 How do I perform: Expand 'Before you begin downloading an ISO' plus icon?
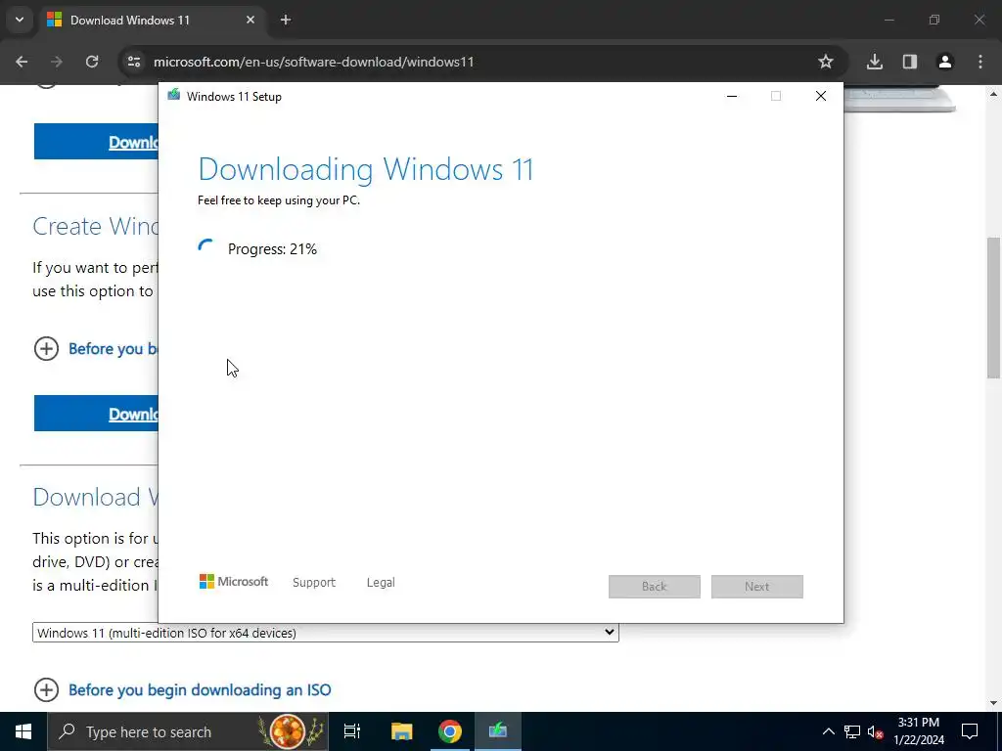[x=46, y=689]
